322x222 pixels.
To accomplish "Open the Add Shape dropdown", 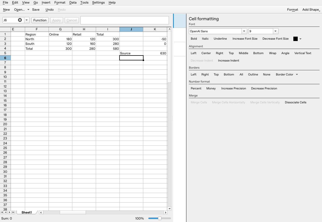I will tap(311, 10).
